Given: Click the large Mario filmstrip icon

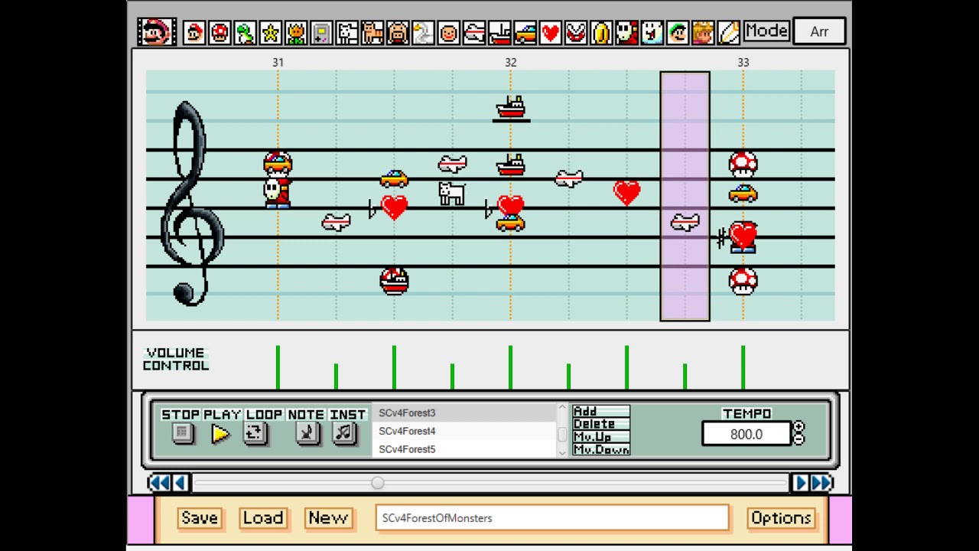Looking at the screenshot, I should click(157, 32).
